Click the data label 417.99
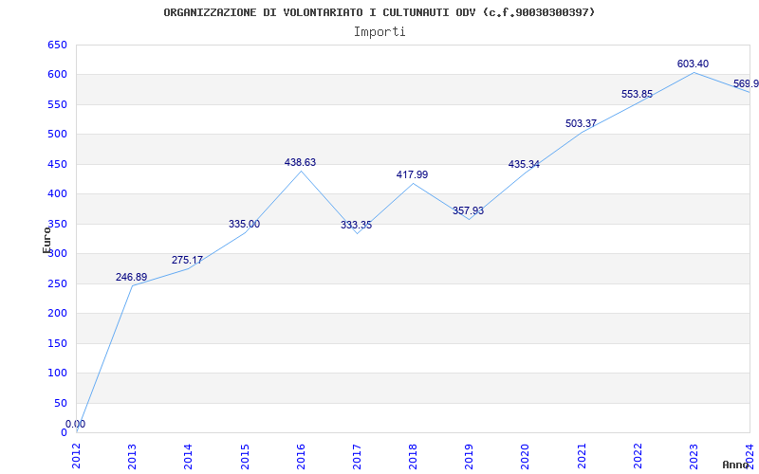 [x=413, y=174]
